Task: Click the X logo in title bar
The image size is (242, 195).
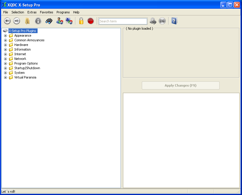Action: (x=4, y=5)
